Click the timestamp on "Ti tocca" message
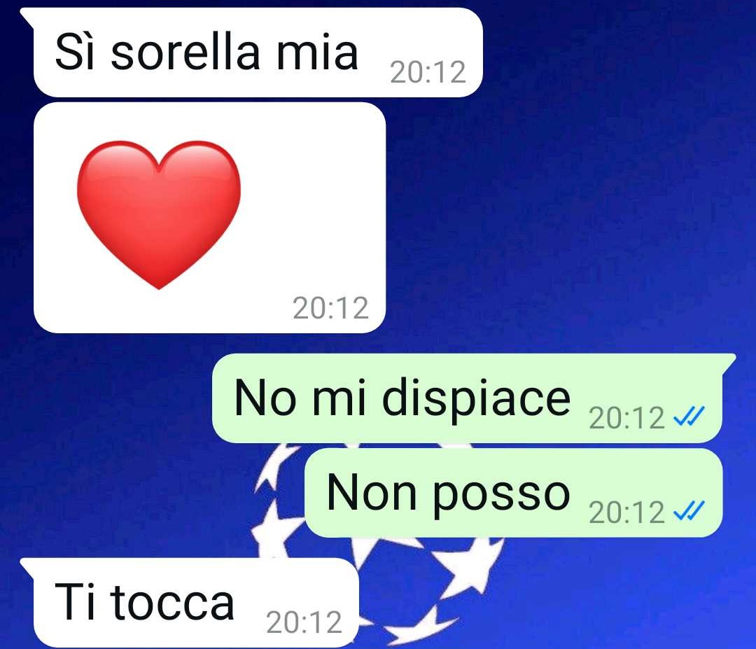The width and height of the screenshot is (756, 649). point(304,622)
